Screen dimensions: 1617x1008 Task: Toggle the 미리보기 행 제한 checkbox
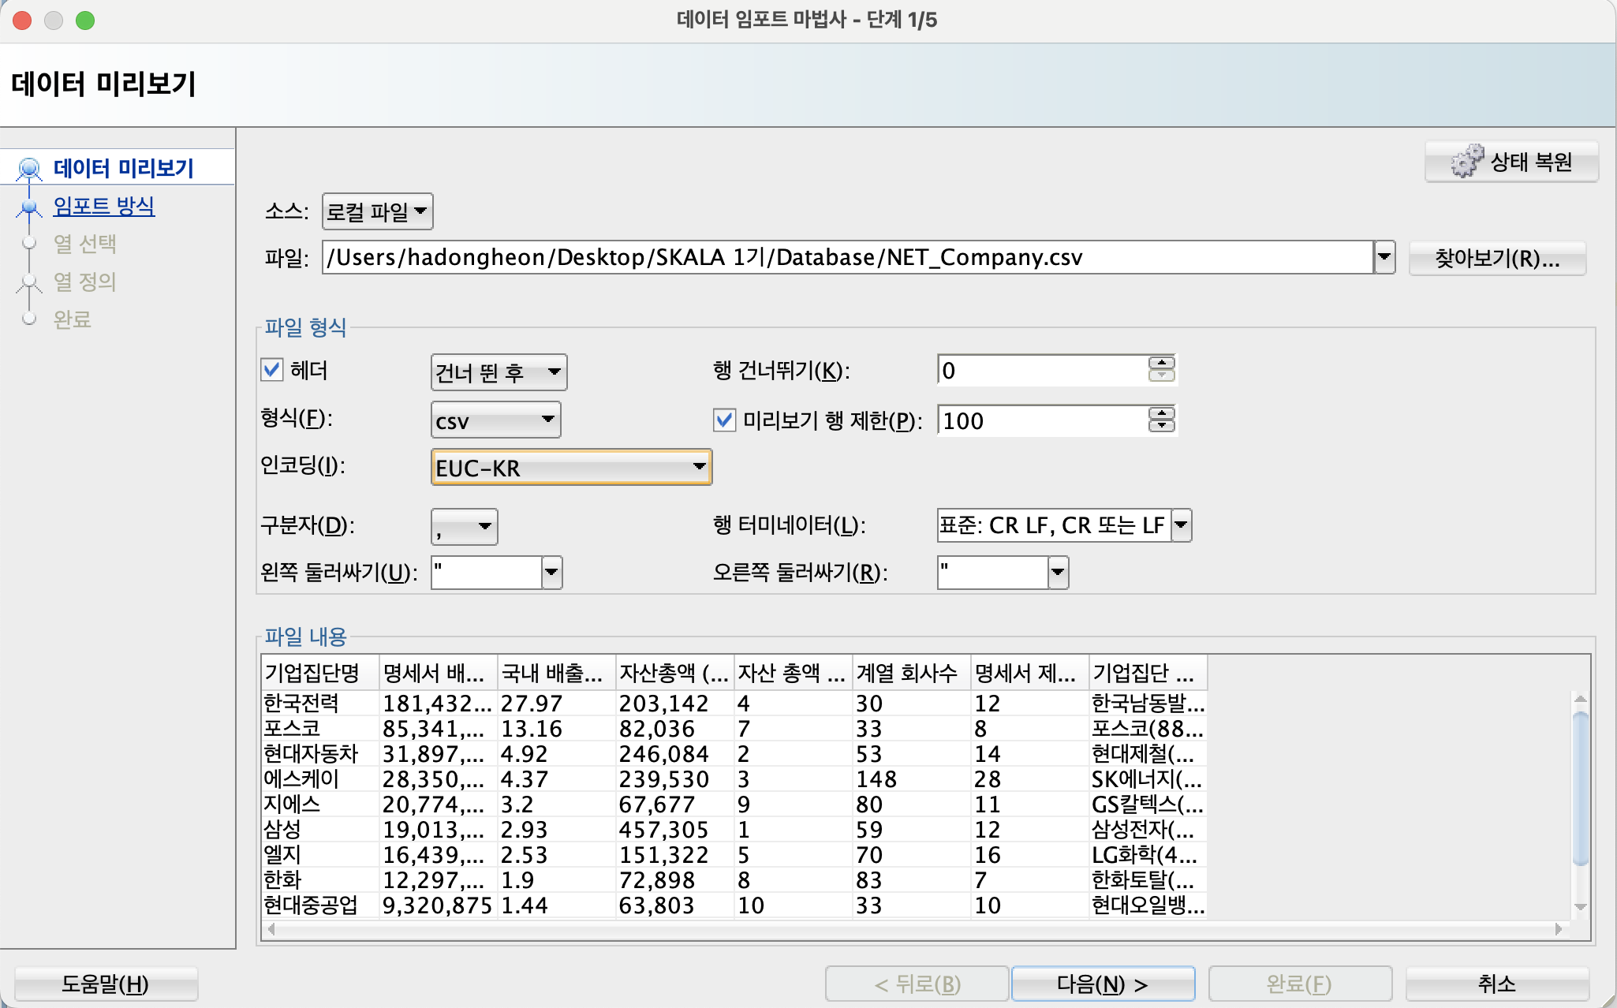click(724, 420)
